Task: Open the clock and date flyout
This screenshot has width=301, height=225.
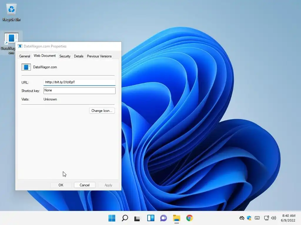Action: pyautogui.click(x=288, y=218)
